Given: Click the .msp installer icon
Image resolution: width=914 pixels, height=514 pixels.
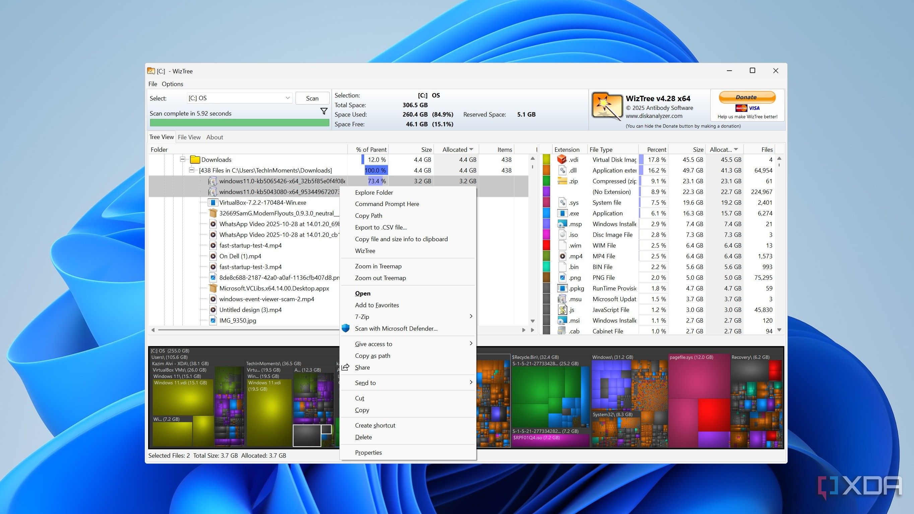Looking at the screenshot, I should (562, 224).
